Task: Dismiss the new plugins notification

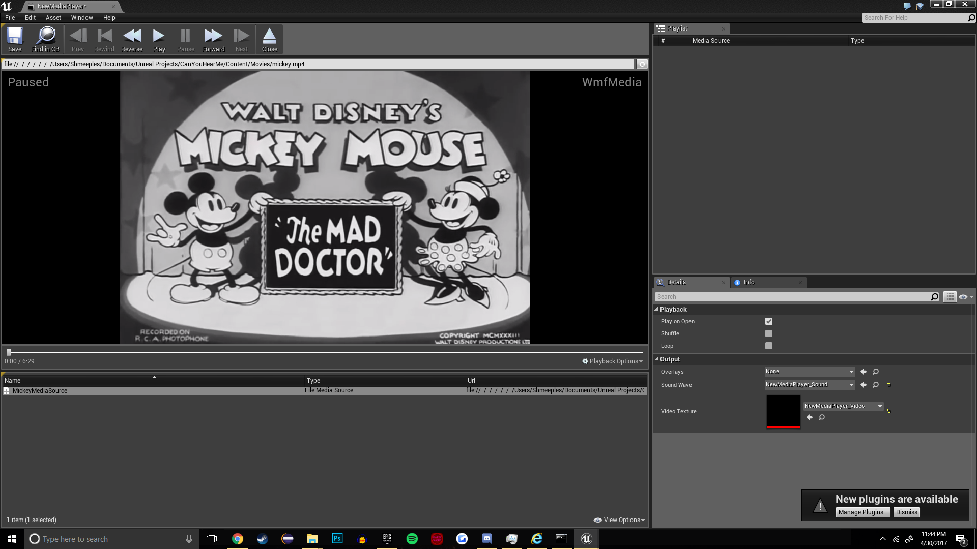Action: coord(906,513)
